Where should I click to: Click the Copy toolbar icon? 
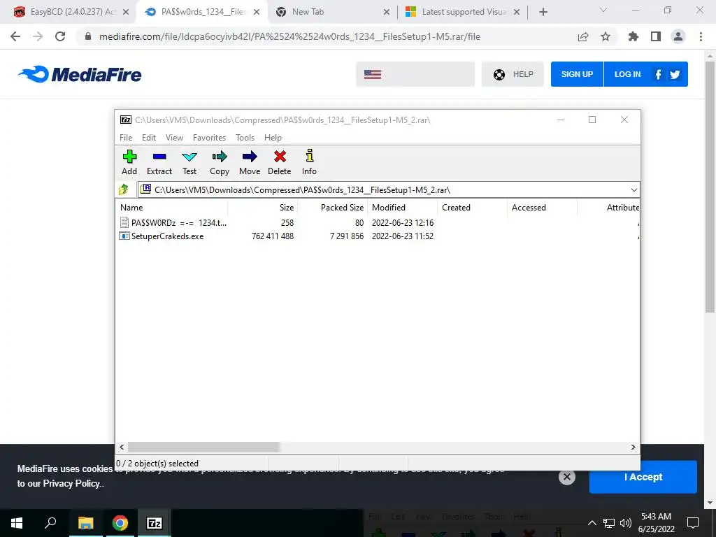(x=220, y=162)
